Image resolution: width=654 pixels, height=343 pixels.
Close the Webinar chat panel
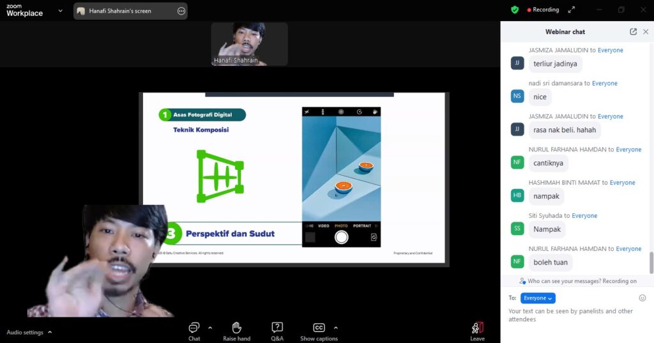point(646,32)
